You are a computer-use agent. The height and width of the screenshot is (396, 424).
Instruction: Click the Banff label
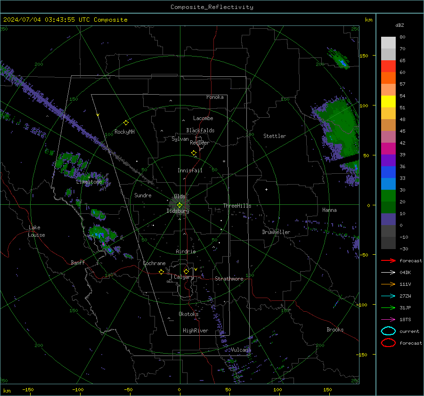tap(78, 262)
